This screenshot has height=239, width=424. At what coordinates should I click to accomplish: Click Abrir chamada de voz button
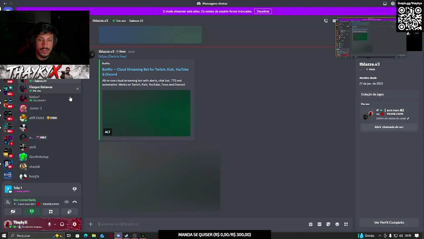pos(389,127)
